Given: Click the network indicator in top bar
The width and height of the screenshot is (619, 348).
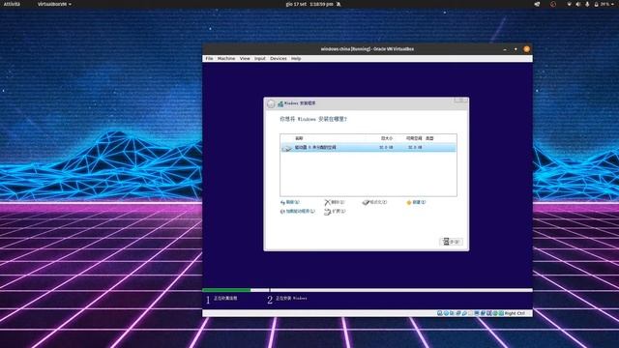Looking at the screenshot, I should point(569,4).
